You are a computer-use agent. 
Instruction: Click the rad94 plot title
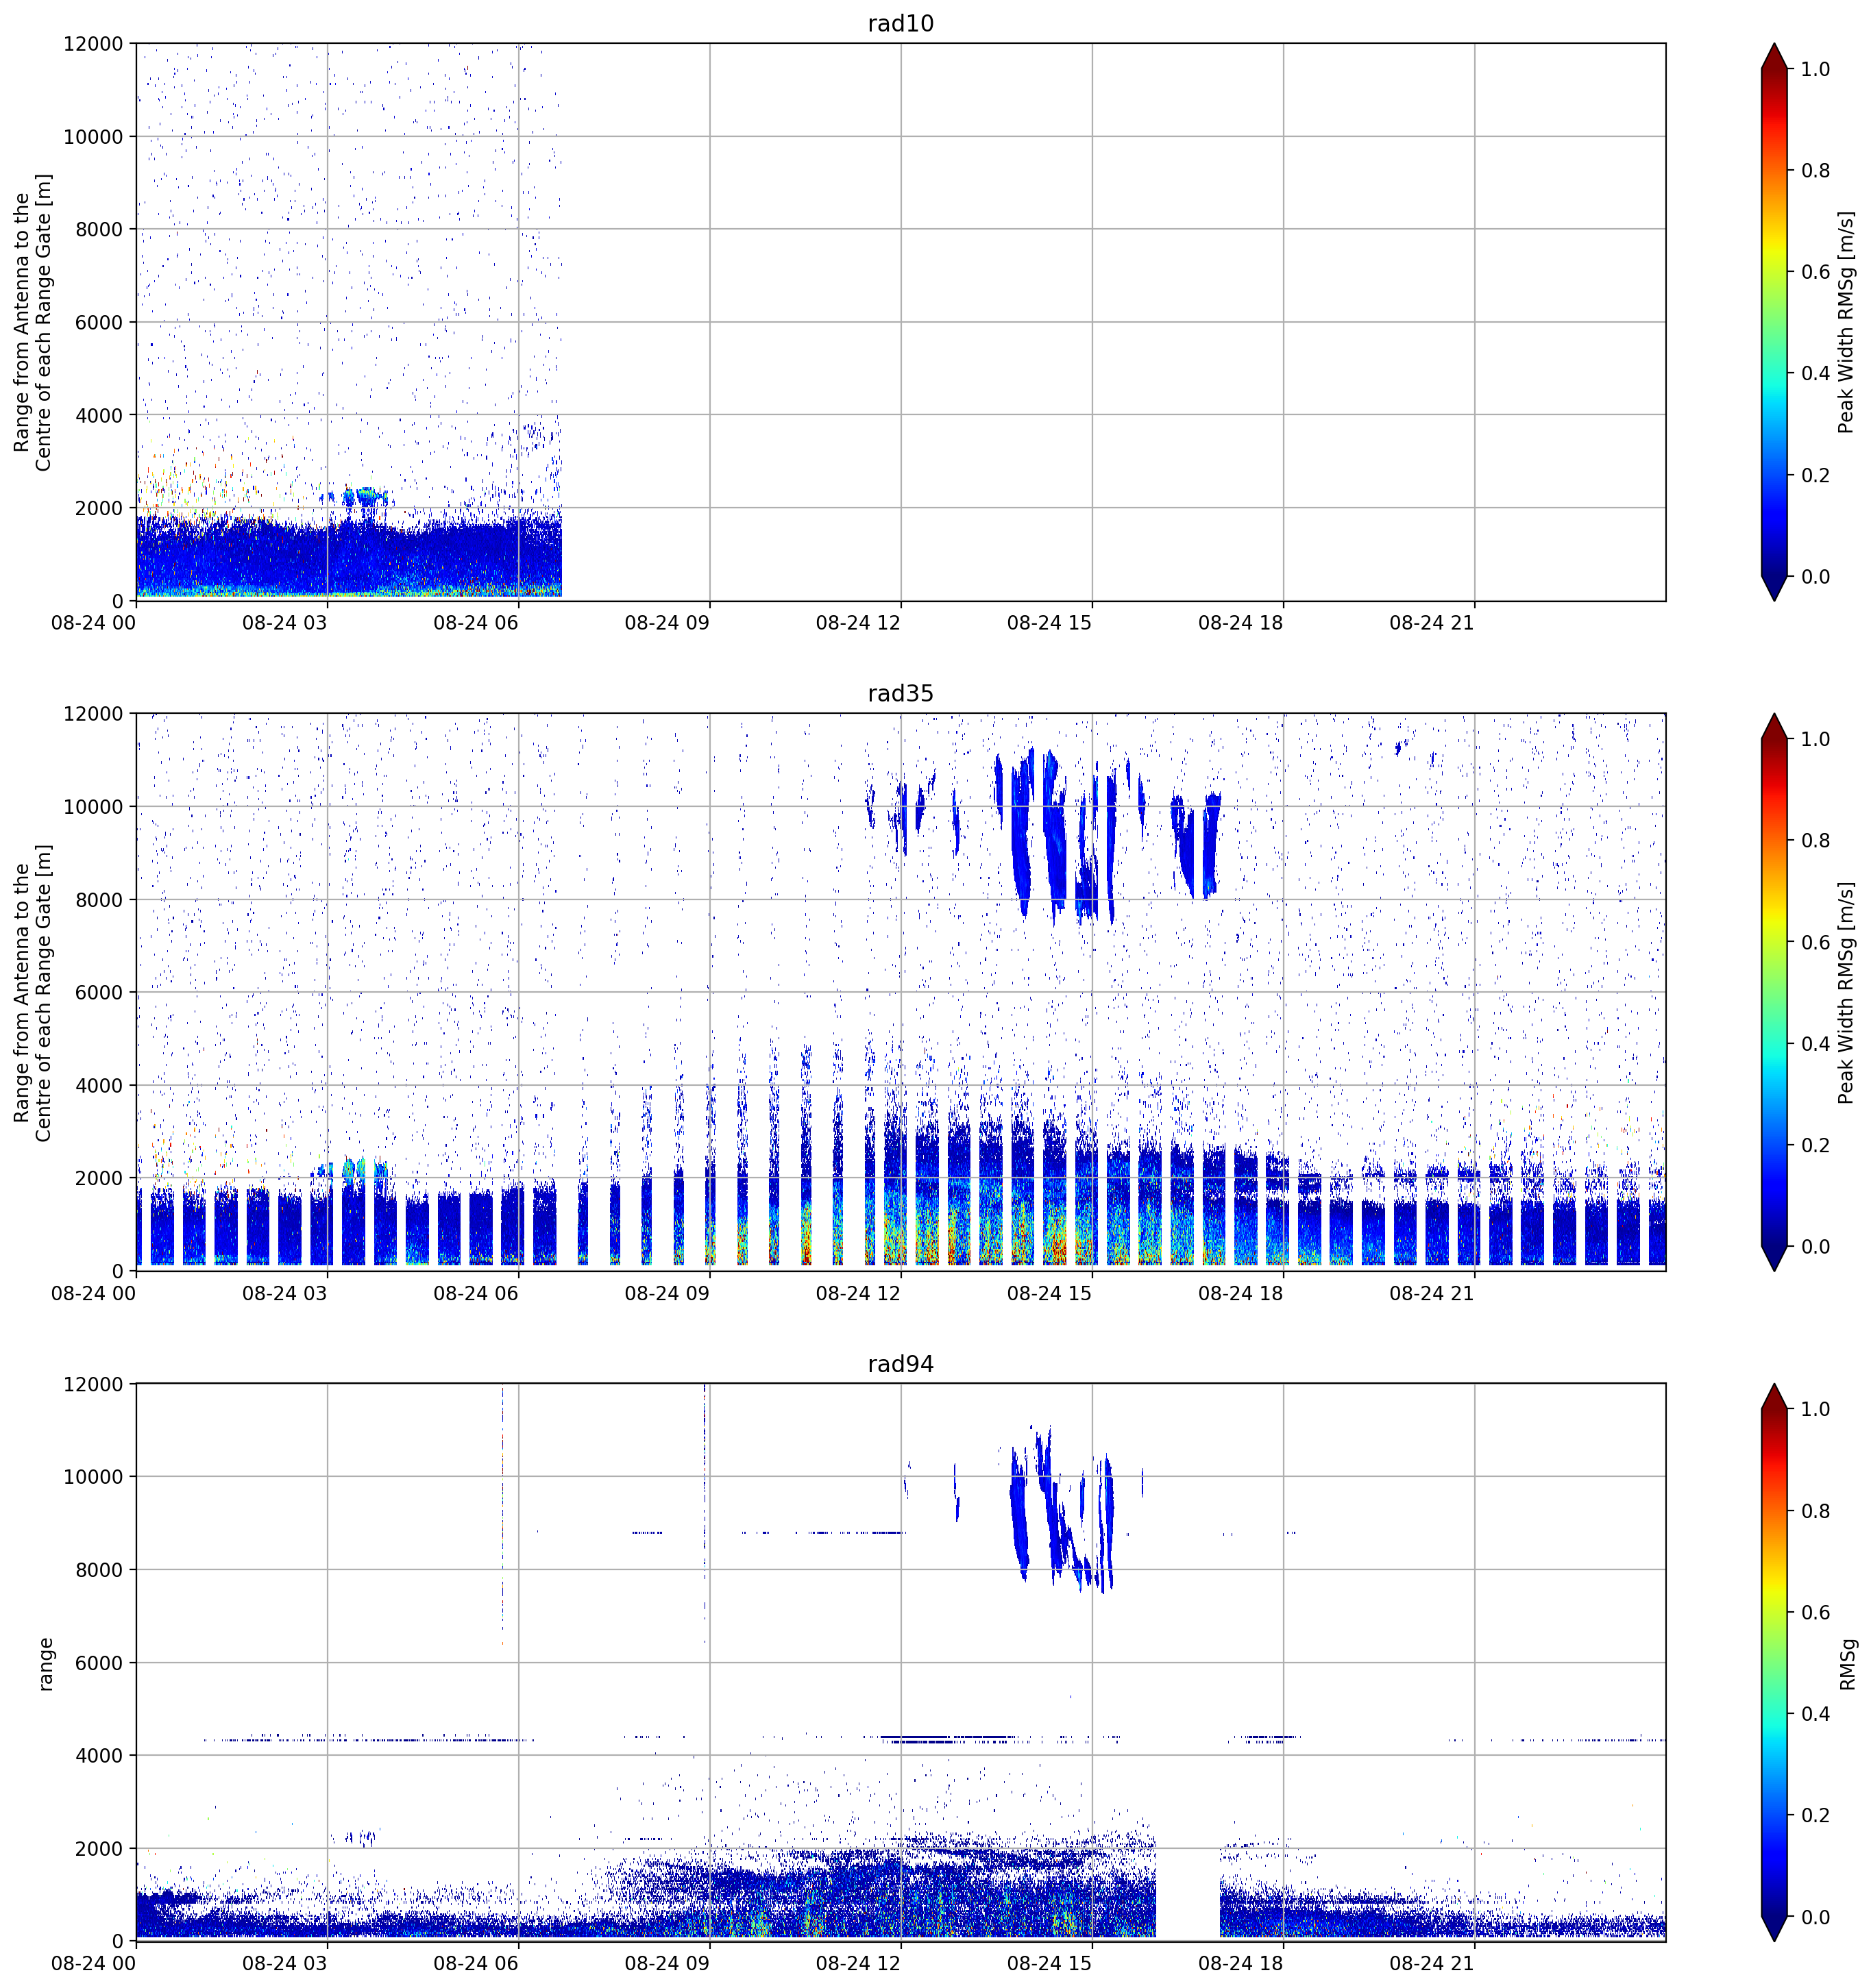click(901, 1364)
